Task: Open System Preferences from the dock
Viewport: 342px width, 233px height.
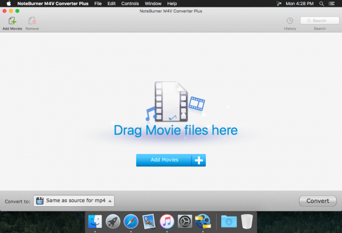Action: click(x=185, y=222)
